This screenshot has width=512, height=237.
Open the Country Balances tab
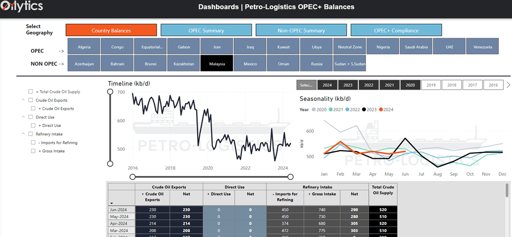click(x=111, y=30)
